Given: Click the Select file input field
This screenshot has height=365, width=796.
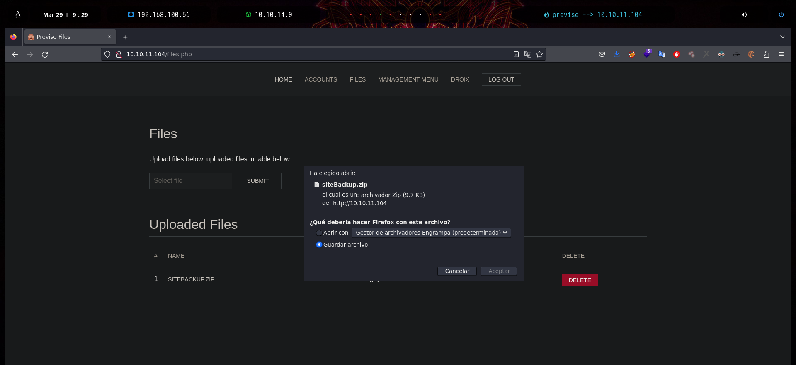Looking at the screenshot, I should (x=190, y=181).
